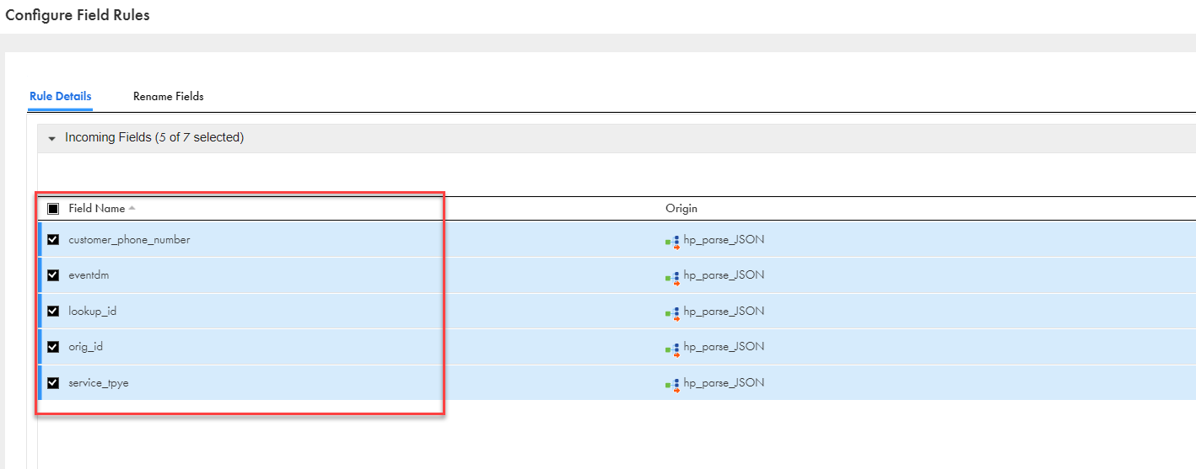This screenshot has width=1196, height=469.
Task: Toggle the orig_id field checkbox
Action: tap(53, 347)
